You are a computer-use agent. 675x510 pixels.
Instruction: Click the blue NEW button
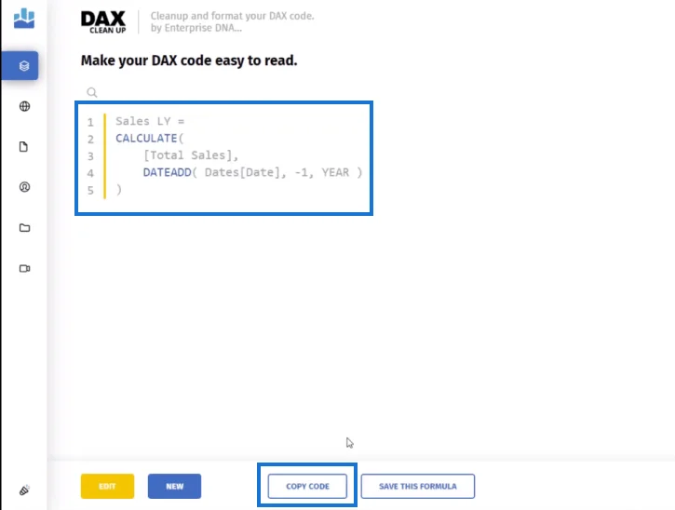[x=174, y=487]
